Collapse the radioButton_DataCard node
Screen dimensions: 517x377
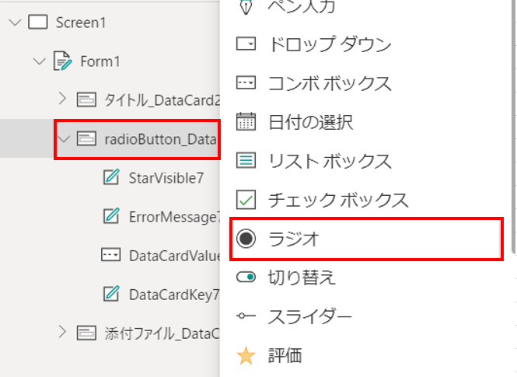click(x=63, y=139)
